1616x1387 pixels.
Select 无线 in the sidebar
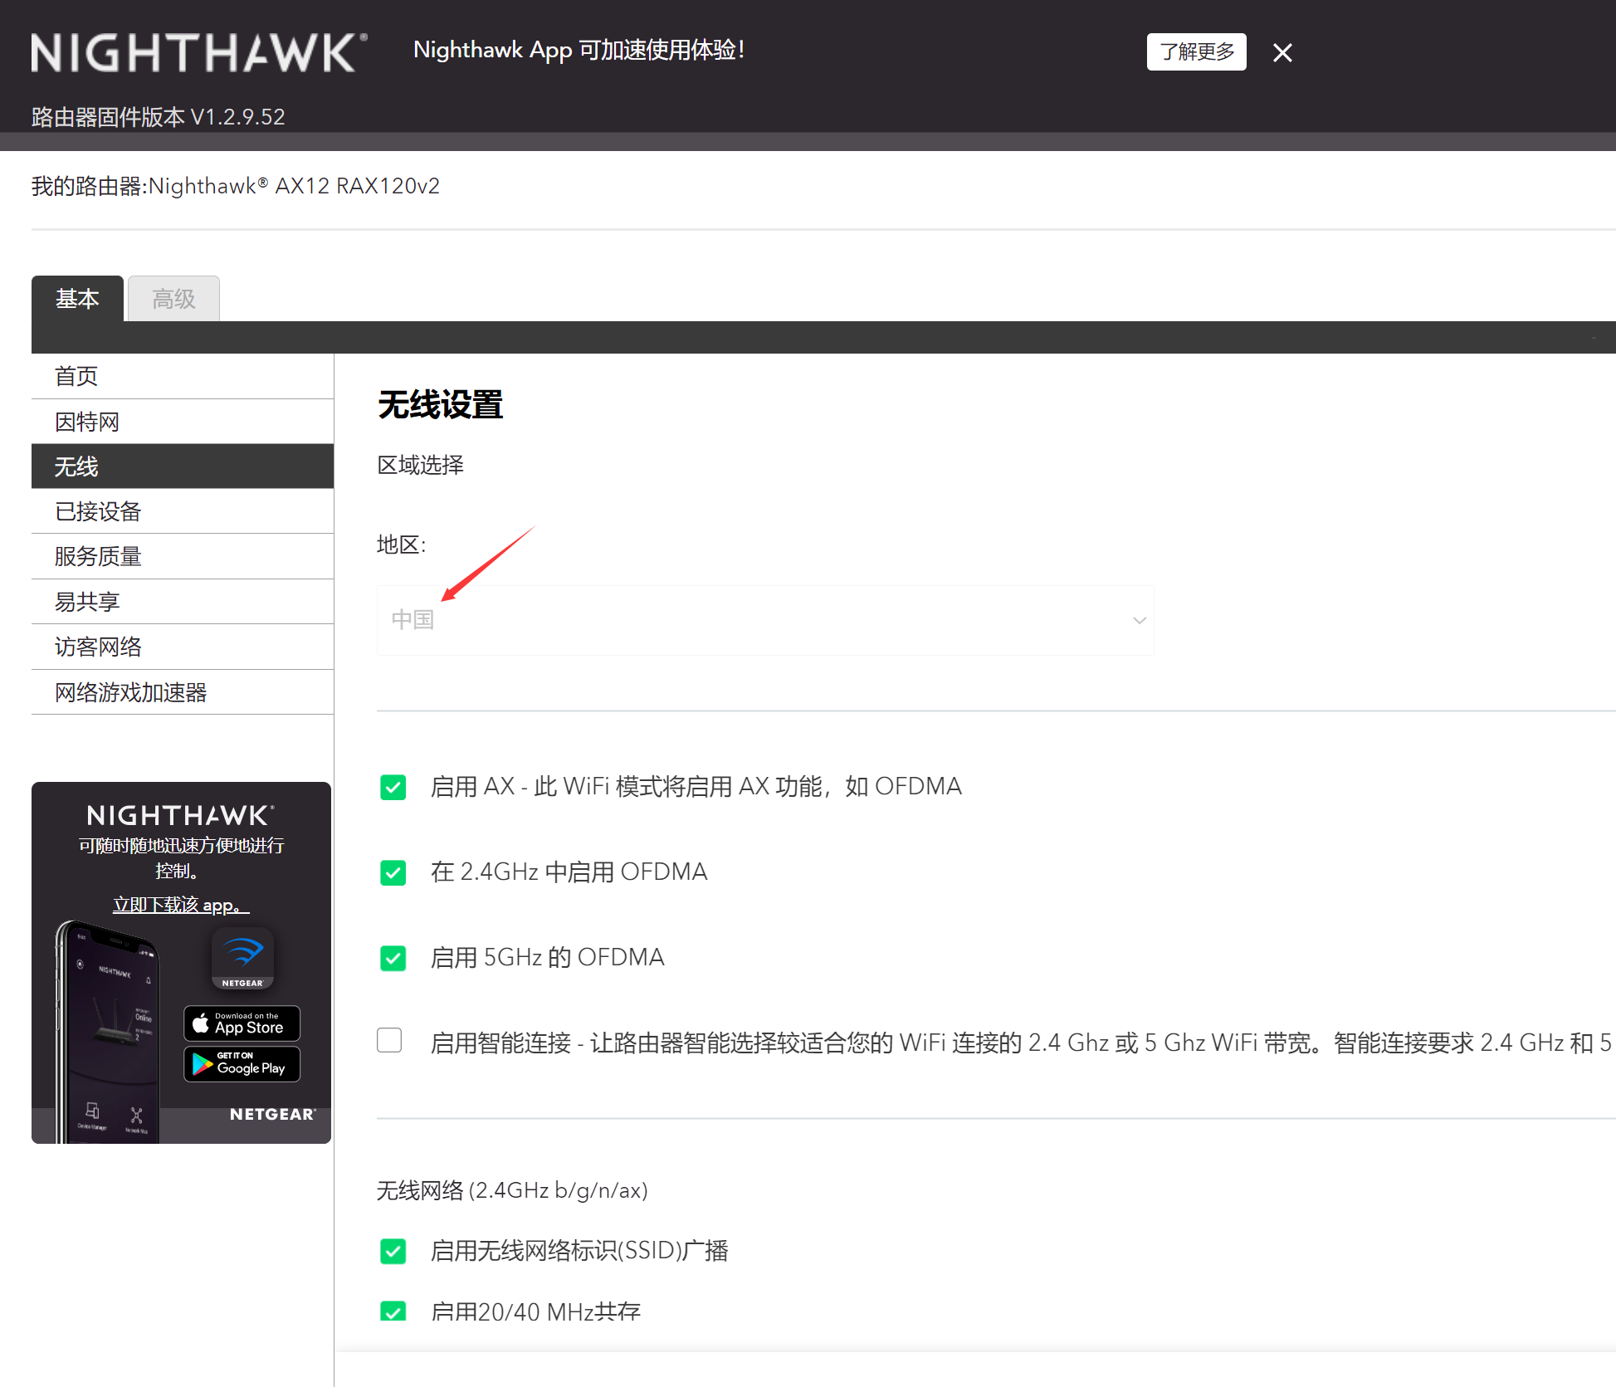coord(183,466)
